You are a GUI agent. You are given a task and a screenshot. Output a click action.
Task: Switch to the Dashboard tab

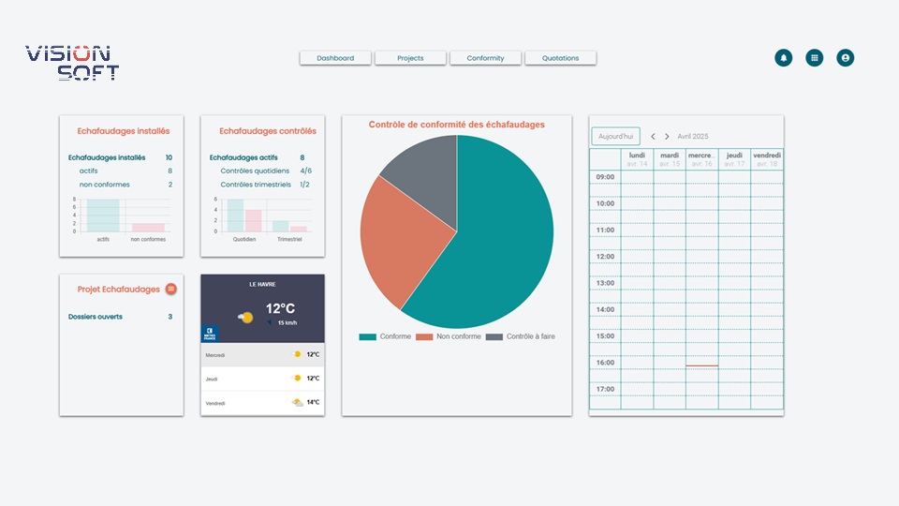[x=335, y=58]
